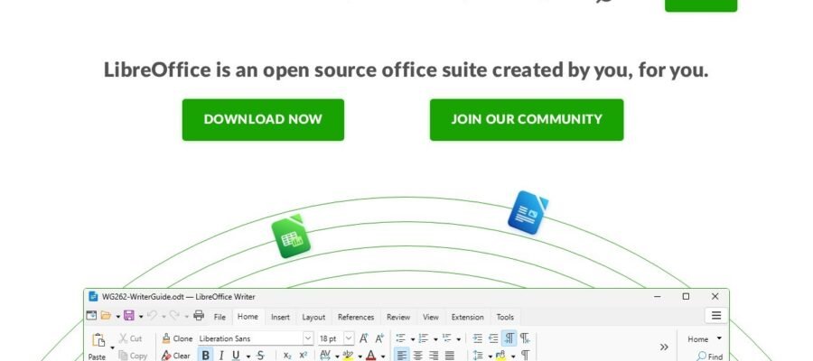Click the Character spacing AV icon
This screenshot has width=813, height=361.
tap(325, 356)
